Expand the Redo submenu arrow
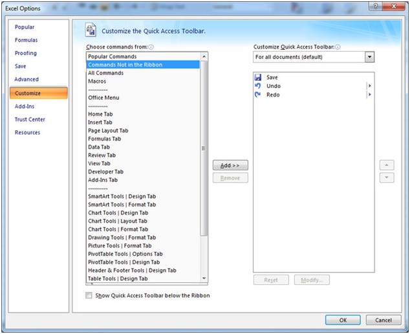 pyautogui.click(x=369, y=95)
